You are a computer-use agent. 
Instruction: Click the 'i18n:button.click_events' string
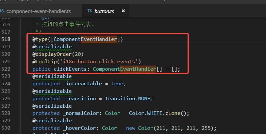point(99,61)
